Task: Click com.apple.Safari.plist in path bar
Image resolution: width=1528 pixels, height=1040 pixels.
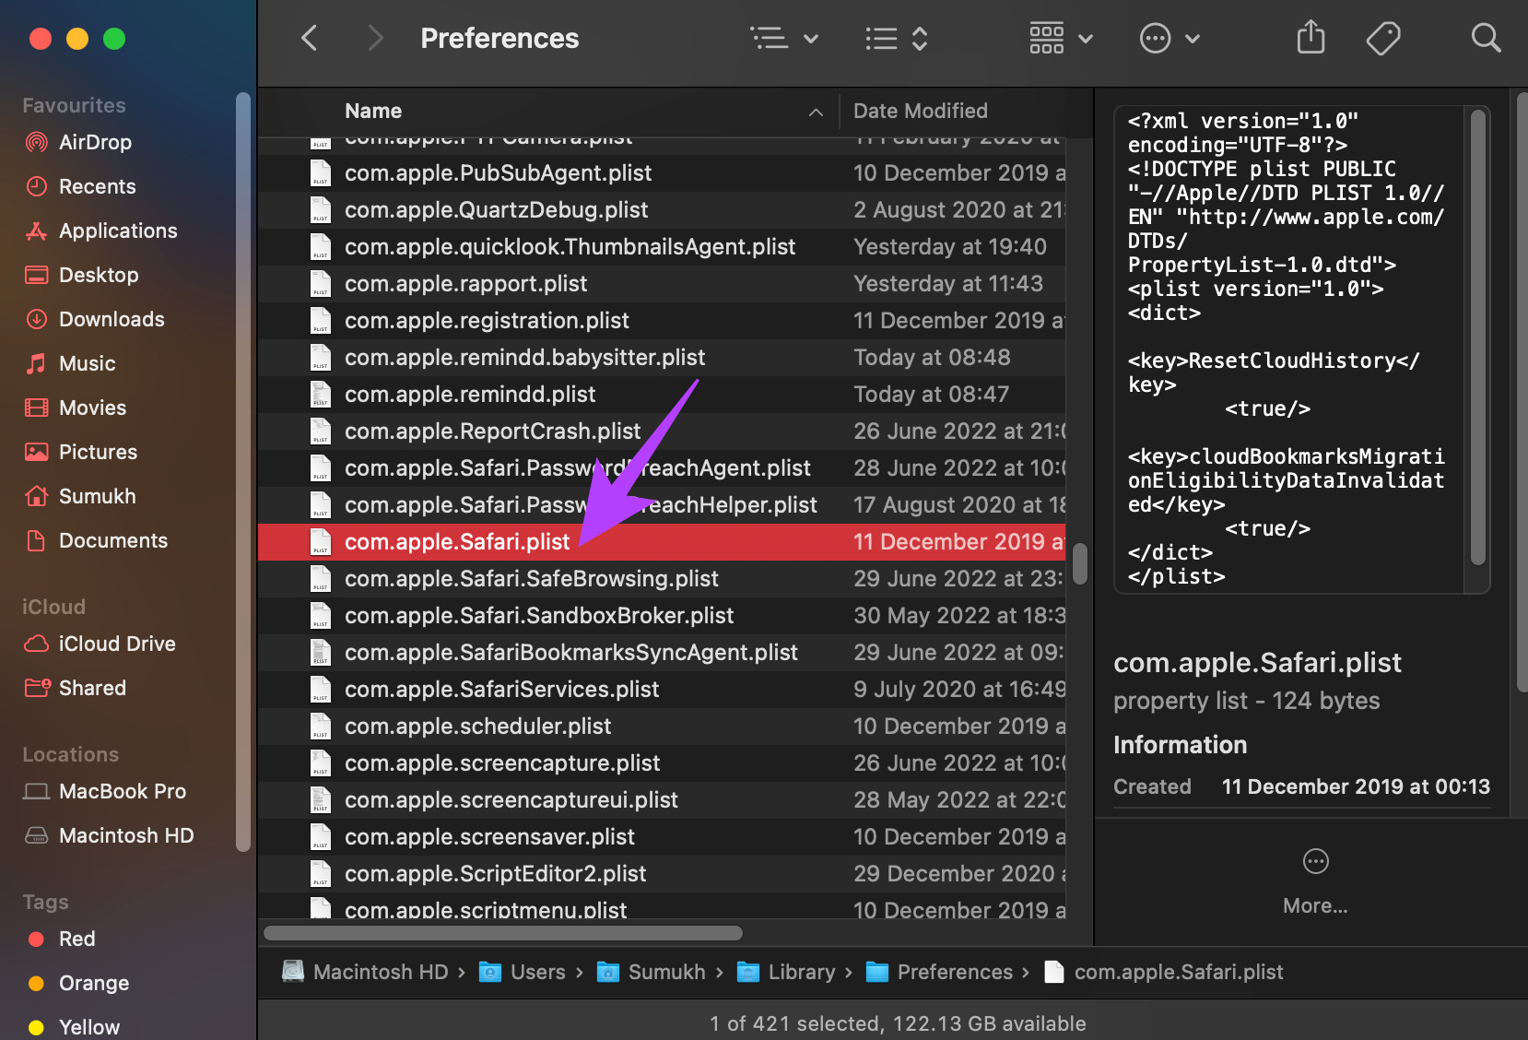Action: click(x=1163, y=972)
